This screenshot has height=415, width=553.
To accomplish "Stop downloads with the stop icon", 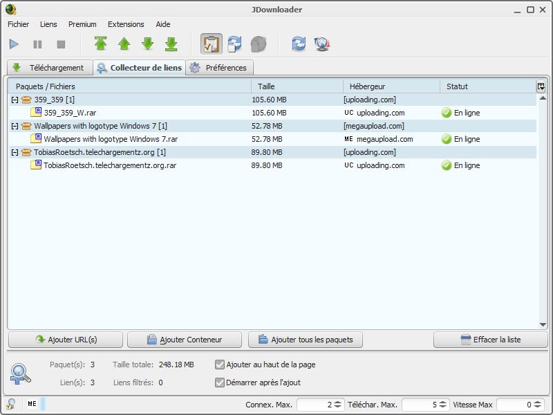I will click(x=61, y=44).
